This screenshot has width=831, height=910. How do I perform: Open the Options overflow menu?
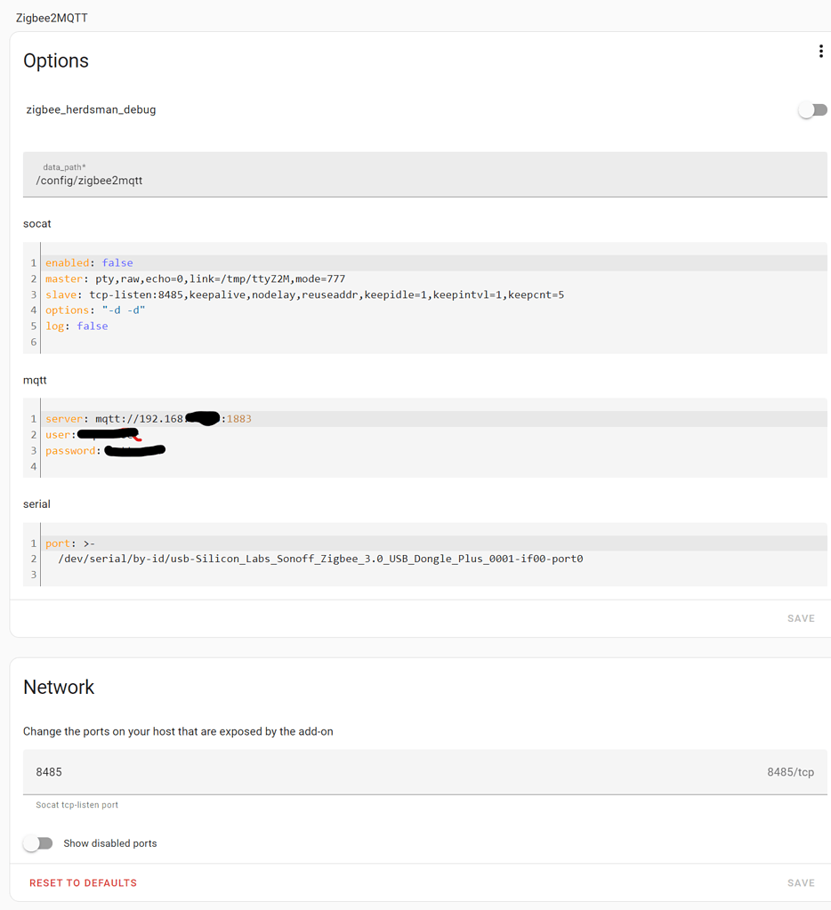(820, 51)
